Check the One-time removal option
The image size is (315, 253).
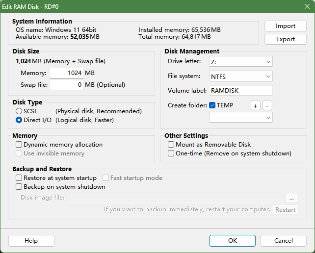pos(171,153)
